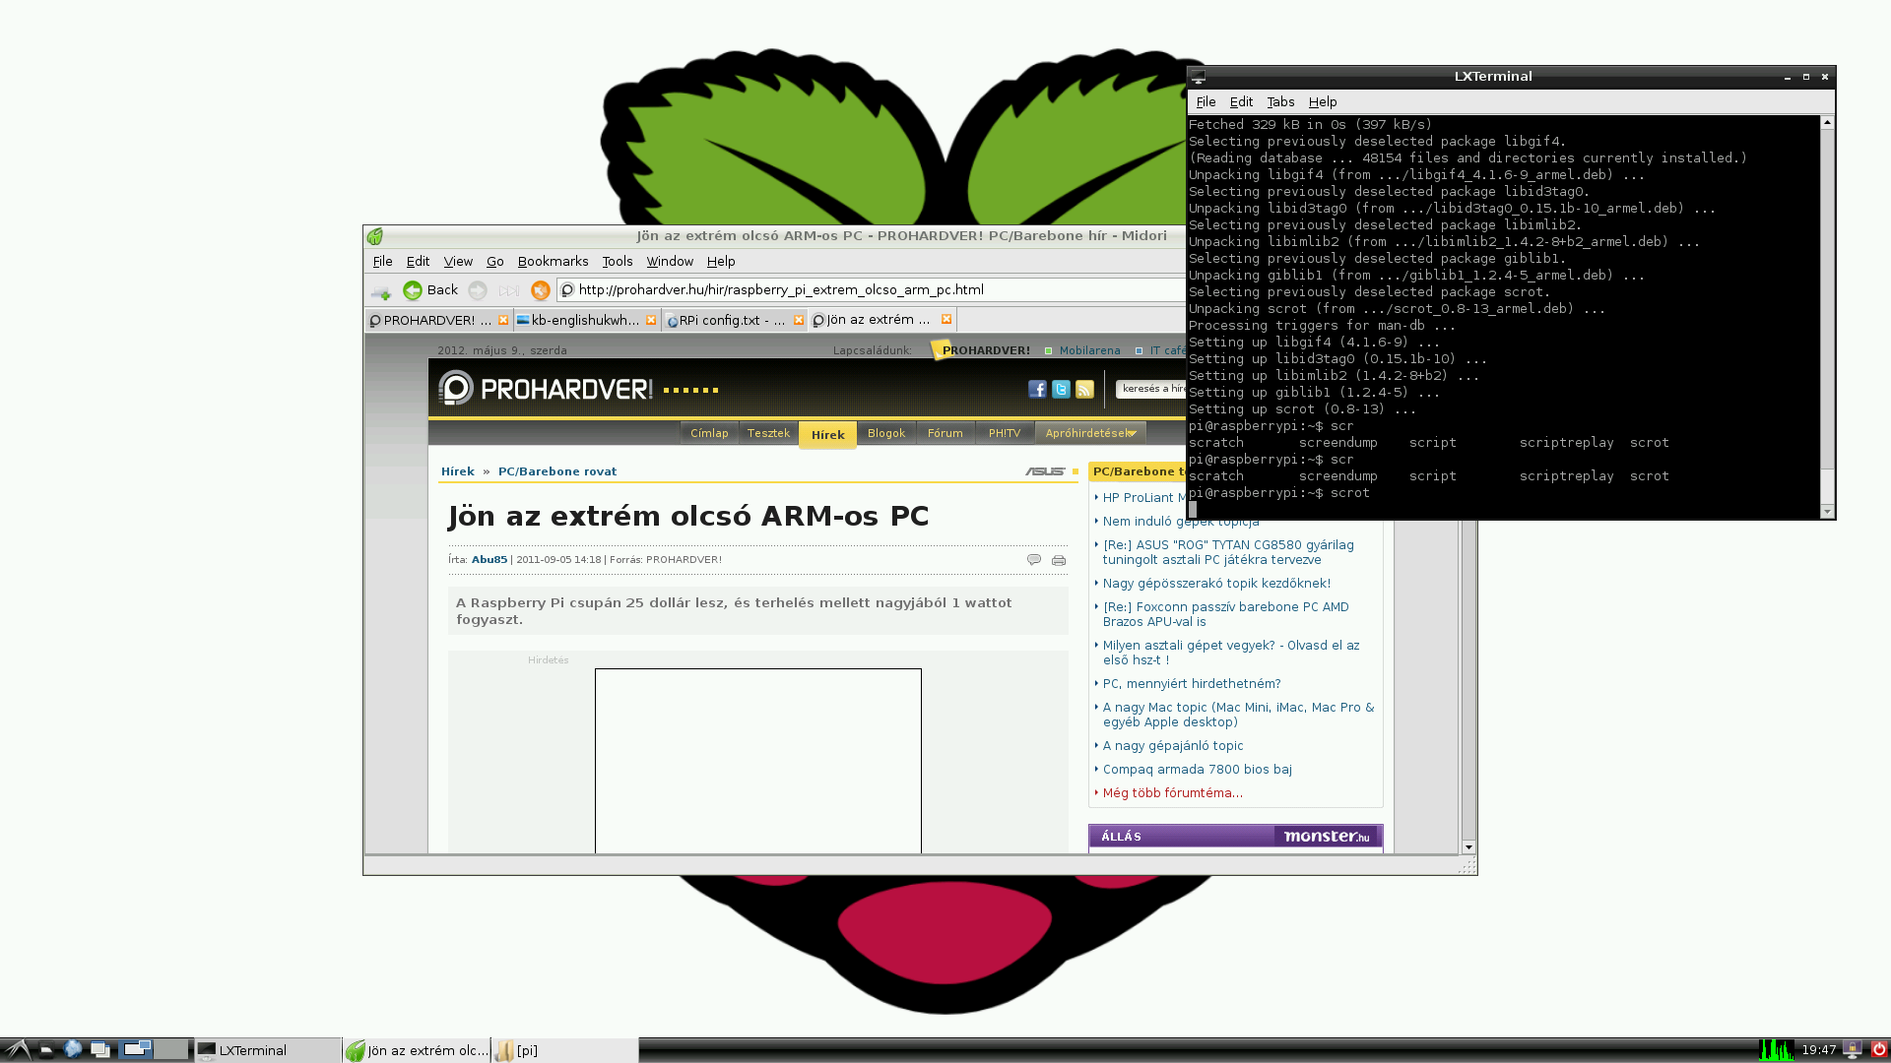Open the Midori Tools menu
This screenshot has width=1891, height=1063.
[x=618, y=262]
